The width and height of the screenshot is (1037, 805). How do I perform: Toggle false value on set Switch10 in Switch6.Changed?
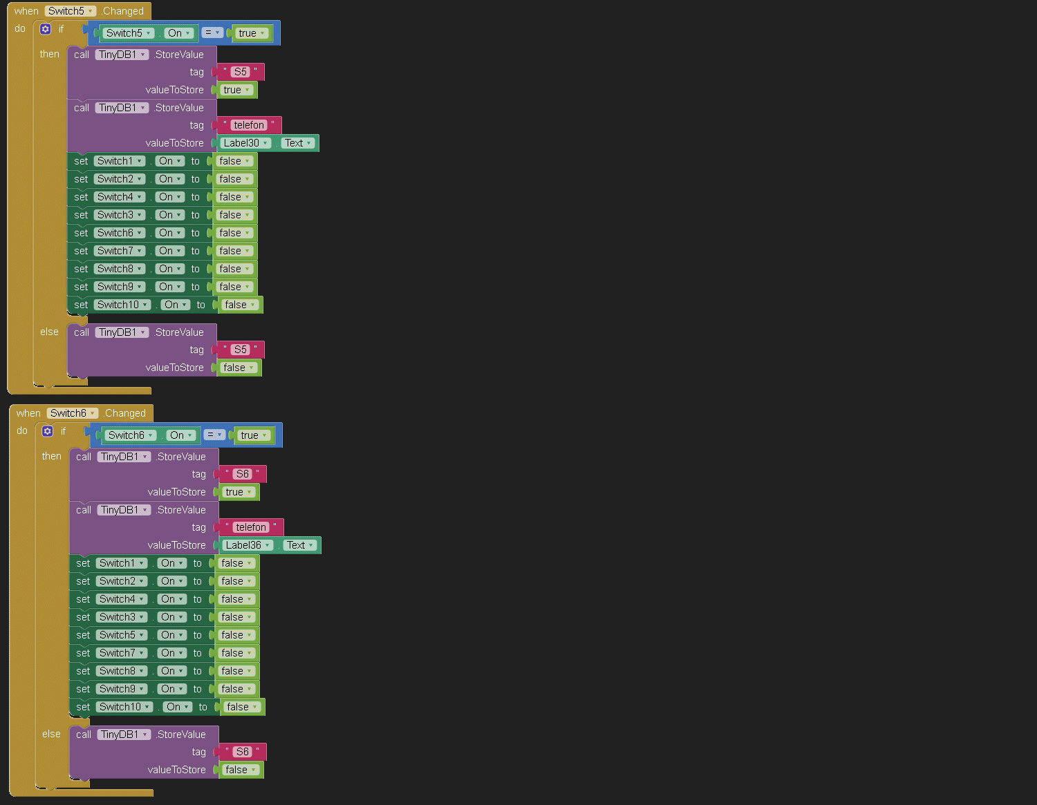click(242, 707)
